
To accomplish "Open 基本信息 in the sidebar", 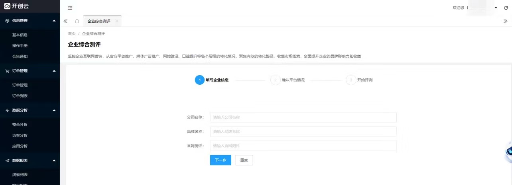I will pyautogui.click(x=20, y=35).
